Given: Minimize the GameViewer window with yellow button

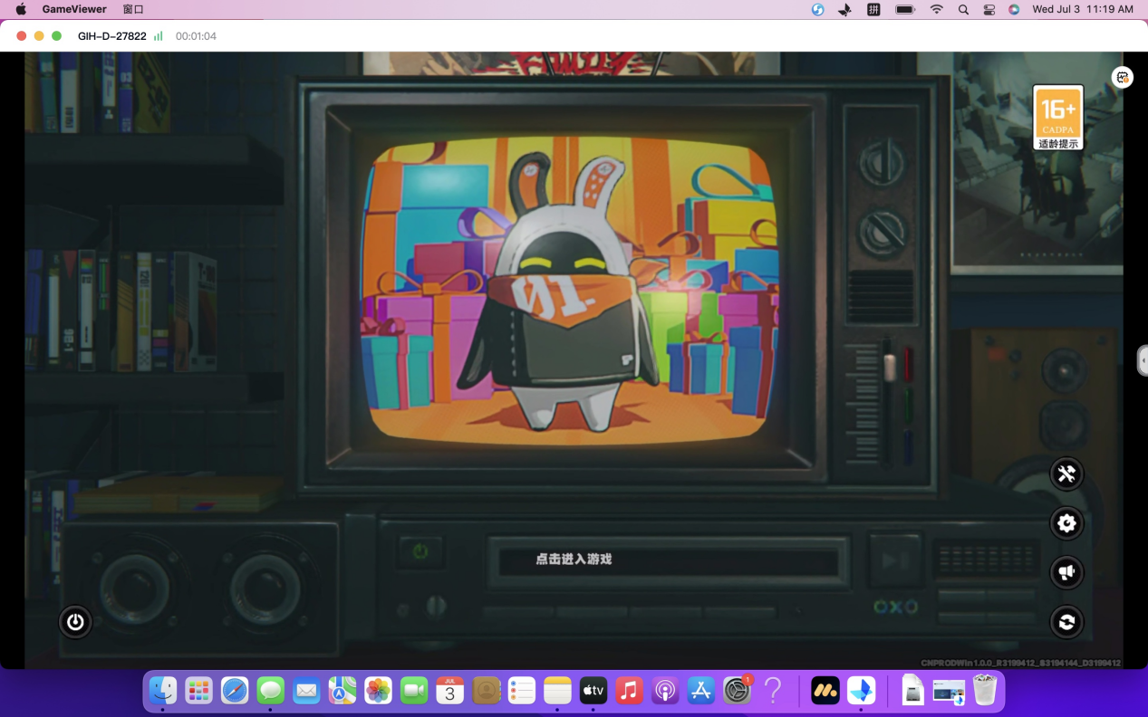Looking at the screenshot, I should 39,36.
